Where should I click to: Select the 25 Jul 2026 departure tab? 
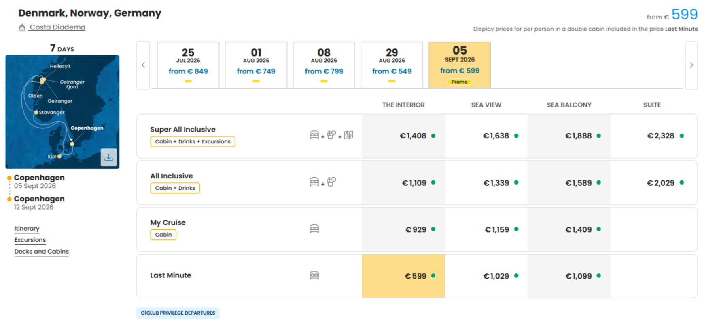188,65
